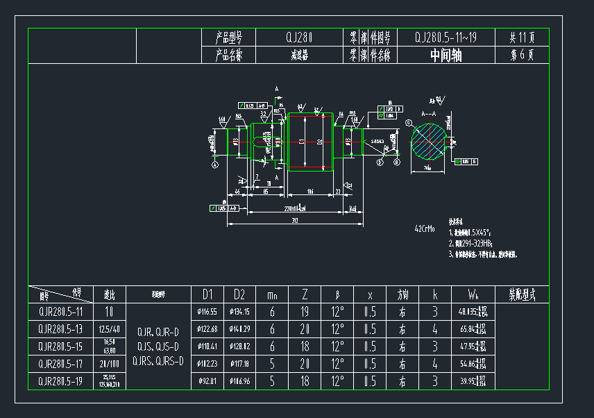This screenshot has height=418, width=594.
Task: Select the row label QJR280.5-15
Action: point(60,346)
